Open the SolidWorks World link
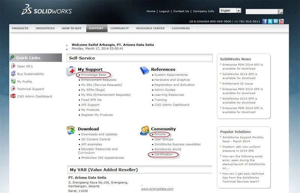Screen dimensions: 300x193 coord(168,149)
